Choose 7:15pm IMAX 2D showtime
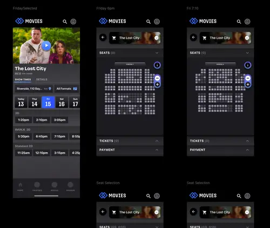Image resolution: width=270 pixels, height=228 pixels. tap(60, 137)
